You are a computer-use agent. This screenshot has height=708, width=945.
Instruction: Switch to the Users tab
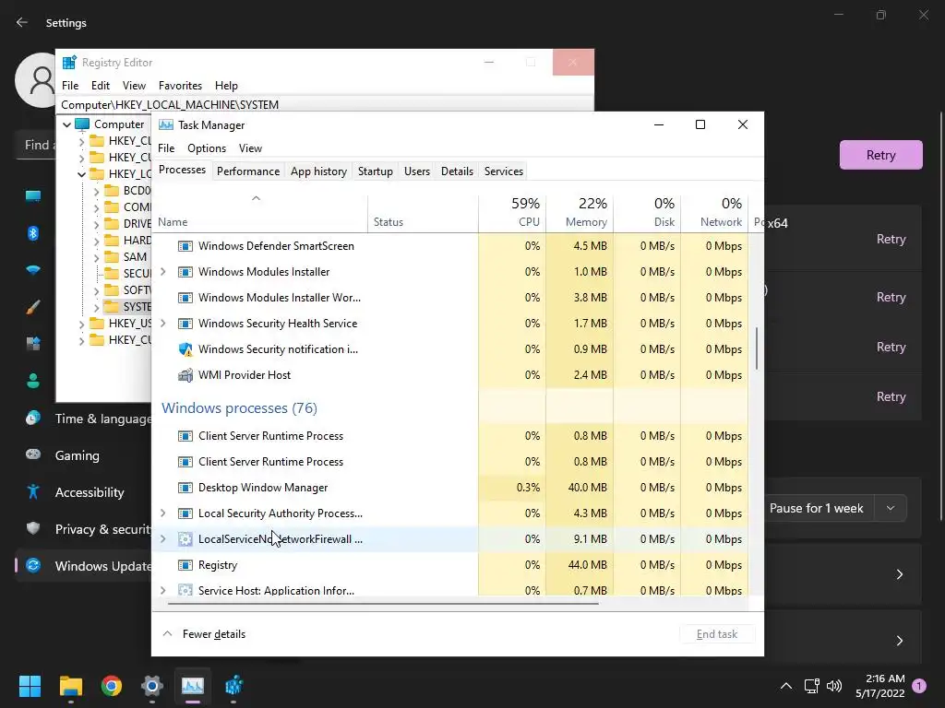click(x=417, y=171)
